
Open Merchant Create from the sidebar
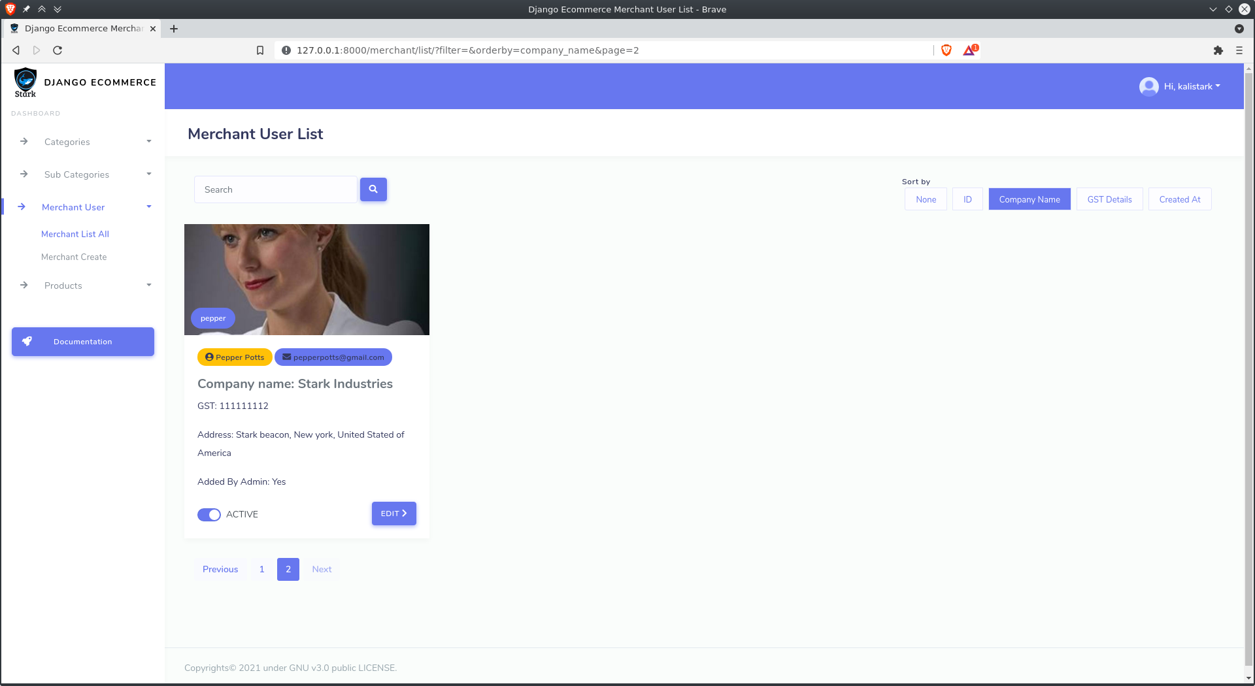pyautogui.click(x=74, y=257)
